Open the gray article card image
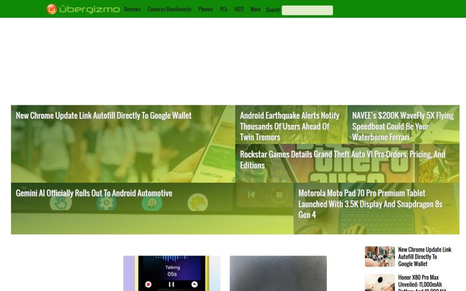The height and width of the screenshot is (291, 466). [x=278, y=273]
